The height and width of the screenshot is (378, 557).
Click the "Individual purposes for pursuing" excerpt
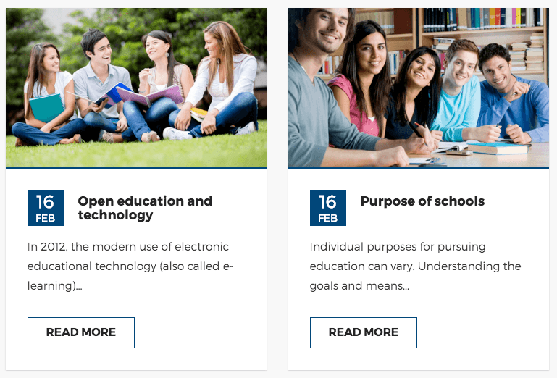click(x=415, y=266)
